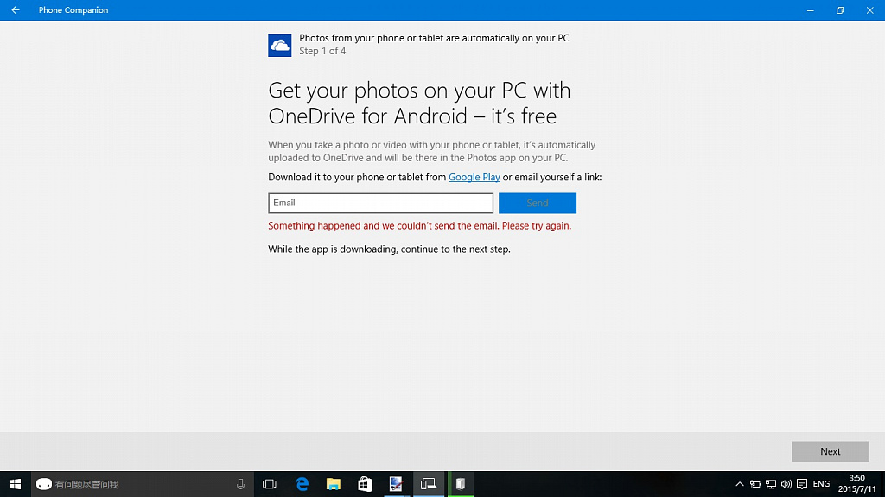Proceed with the Next button
The height and width of the screenshot is (497, 885).
(831, 451)
